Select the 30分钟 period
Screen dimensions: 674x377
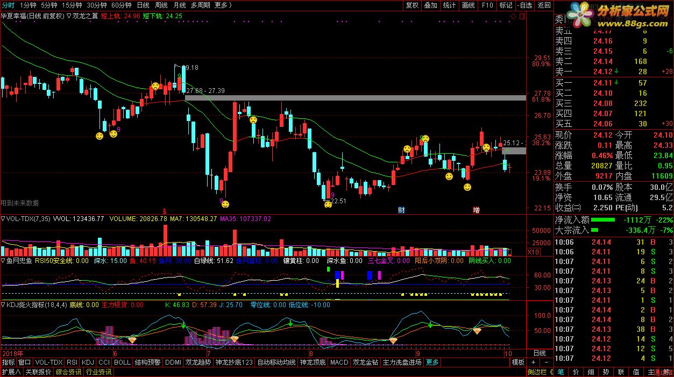97,5
